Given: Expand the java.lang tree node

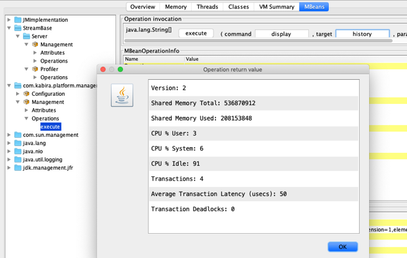Looking at the screenshot, I should pos(9,143).
